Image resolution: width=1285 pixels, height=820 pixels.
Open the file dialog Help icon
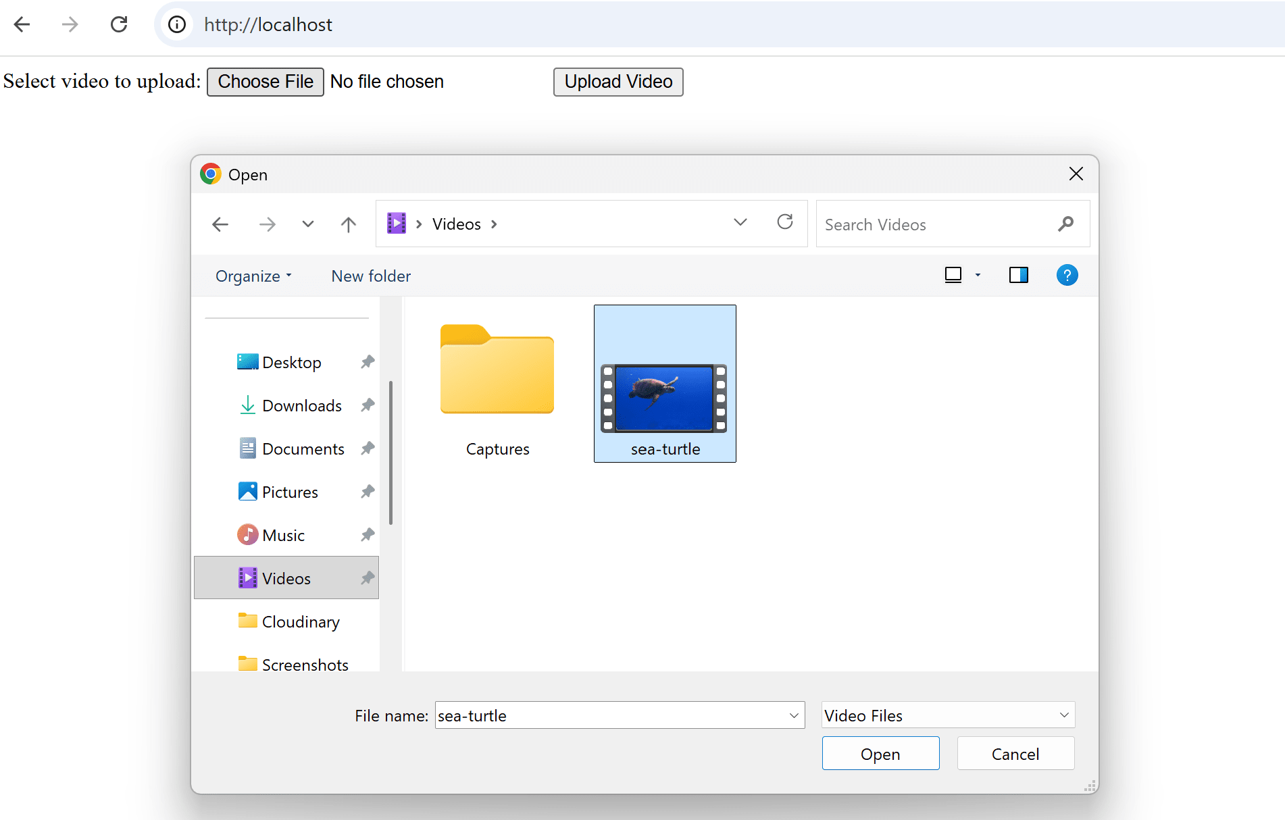coord(1067,276)
